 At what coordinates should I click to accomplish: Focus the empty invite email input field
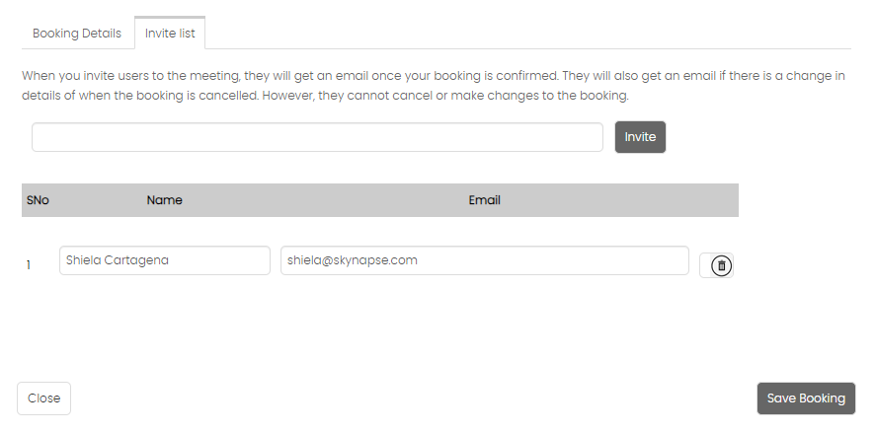point(317,137)
